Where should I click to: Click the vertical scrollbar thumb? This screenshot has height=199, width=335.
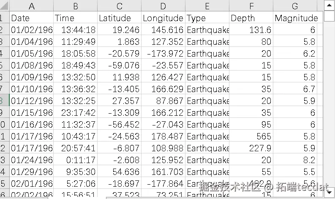pyautogui.click(x=329, y=16)
